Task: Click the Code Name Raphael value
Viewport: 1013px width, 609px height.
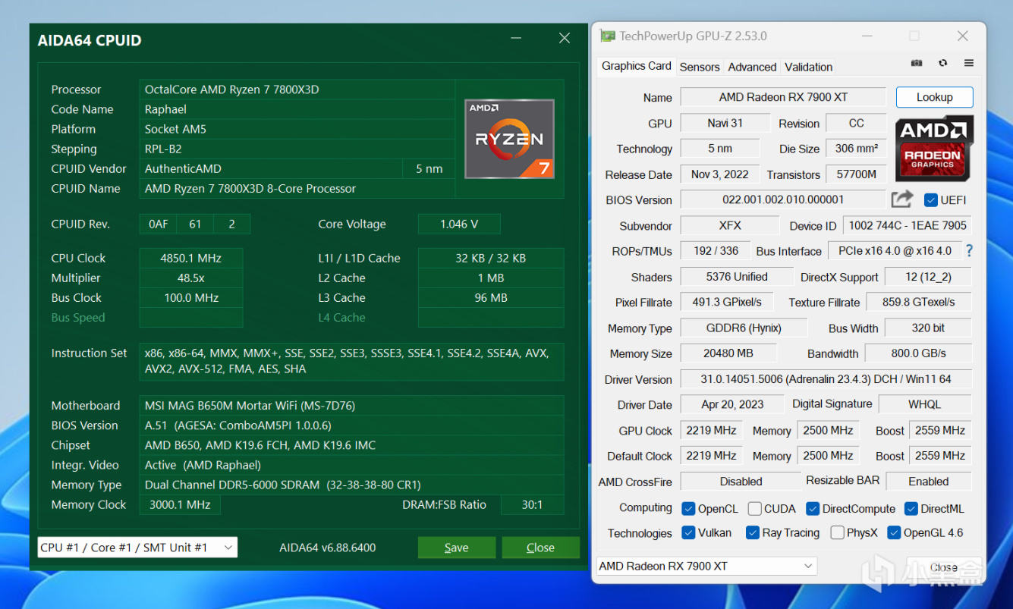Action: [x=297, y=109]
